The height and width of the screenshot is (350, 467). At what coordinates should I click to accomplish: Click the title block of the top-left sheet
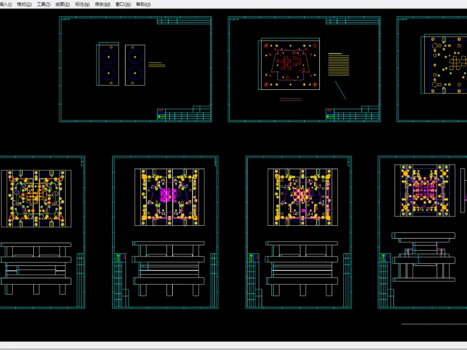point(183,114)
